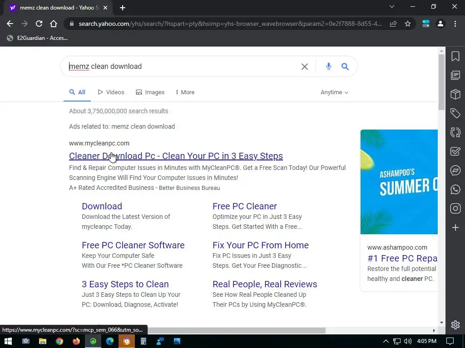Open the Wave browser extension icon
The height and width of the screenshot is (348, 465).
[x=426, y=24]
